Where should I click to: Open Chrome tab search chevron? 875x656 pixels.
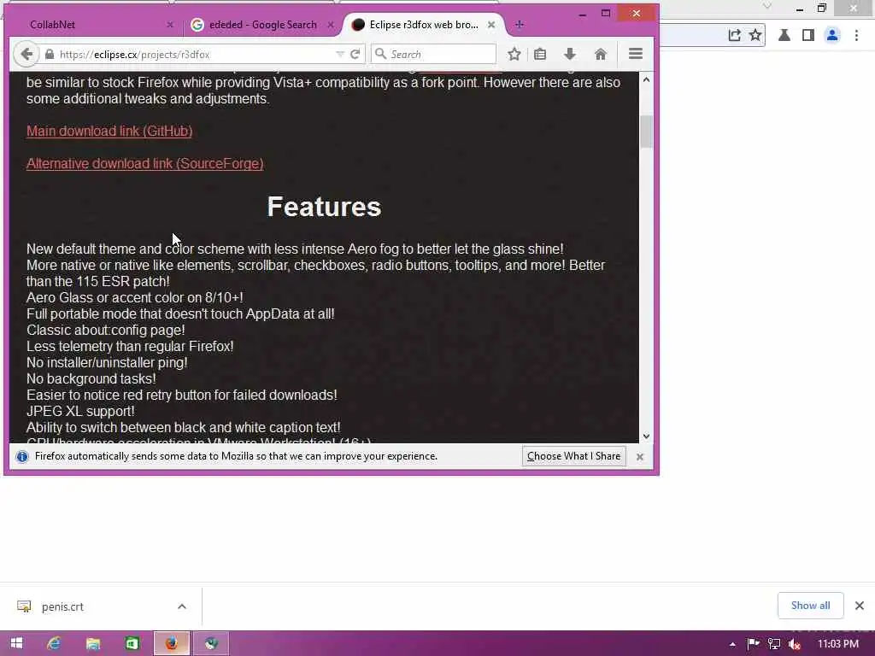767,6
